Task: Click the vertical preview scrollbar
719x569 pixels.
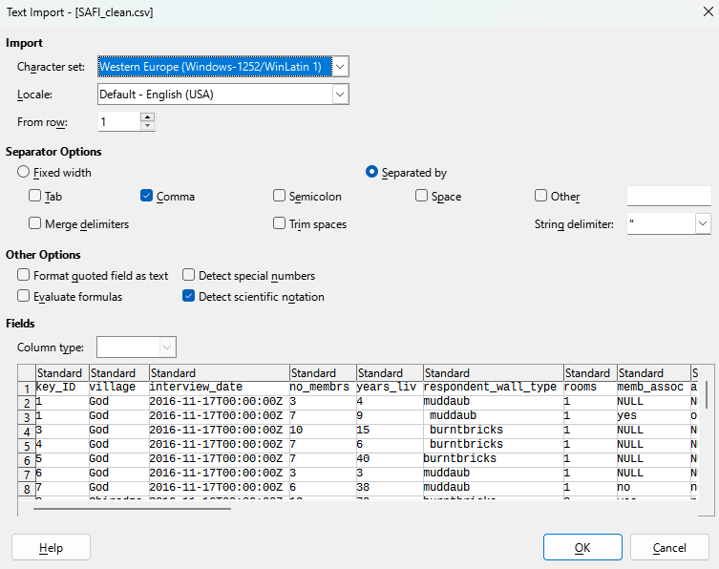Action: 707,394
